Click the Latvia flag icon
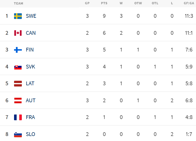 pyautogui.click(x=18, y=83)
